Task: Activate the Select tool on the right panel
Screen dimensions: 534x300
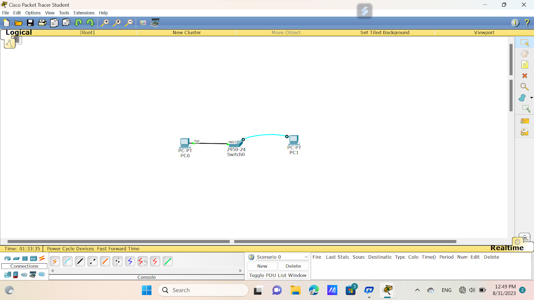Action: [x=525, y=43]
